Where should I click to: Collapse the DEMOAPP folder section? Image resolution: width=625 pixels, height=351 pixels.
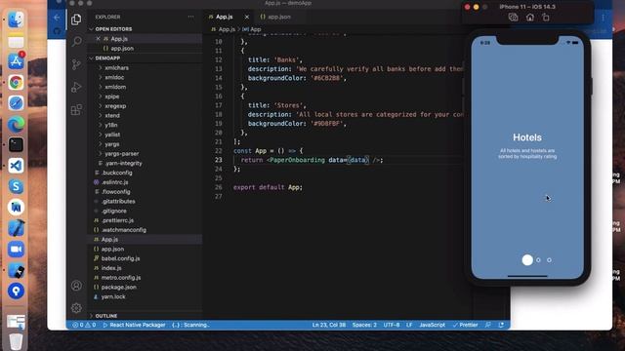[x=145, y=58]
